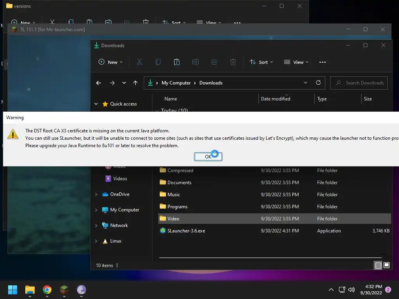Open the swirl app taskbar icon
The image size is (399, 299).
(81, 290)
